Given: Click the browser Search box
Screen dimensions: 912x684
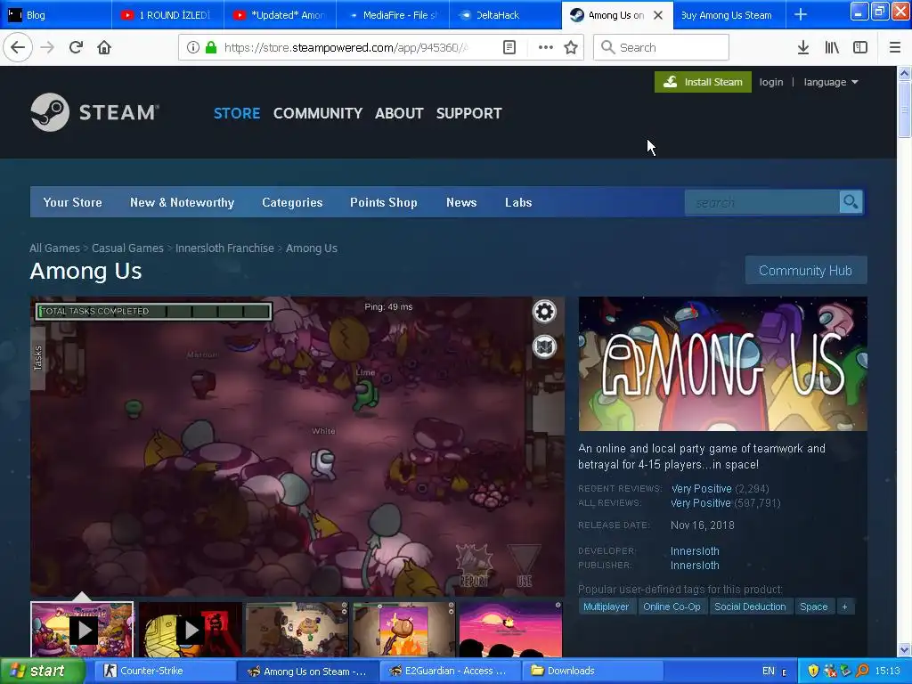Looking at the screenshot, I should [x=661, y=47].
